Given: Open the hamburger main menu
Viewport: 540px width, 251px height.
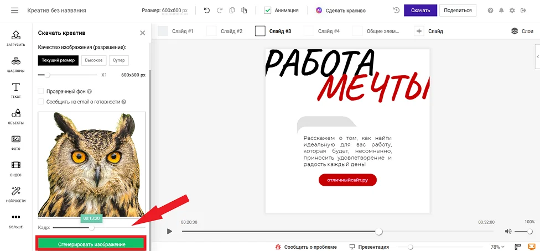Looking at the screenshot, I should pyautogui.click(x=14, y=11).
